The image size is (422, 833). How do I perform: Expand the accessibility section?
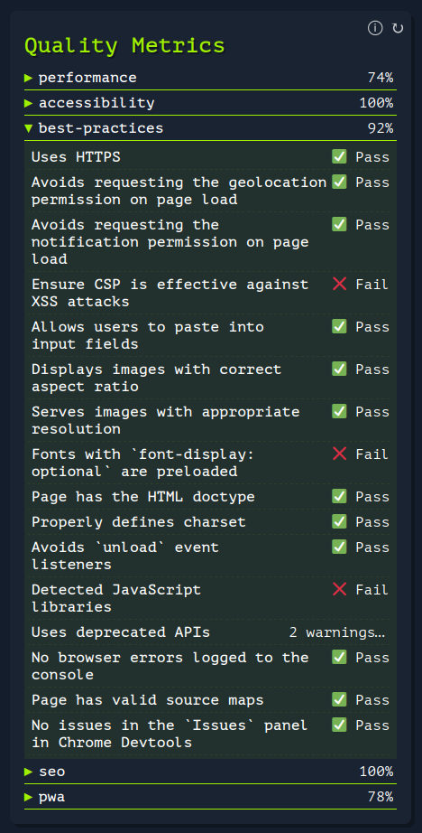(x=210, y=103)
